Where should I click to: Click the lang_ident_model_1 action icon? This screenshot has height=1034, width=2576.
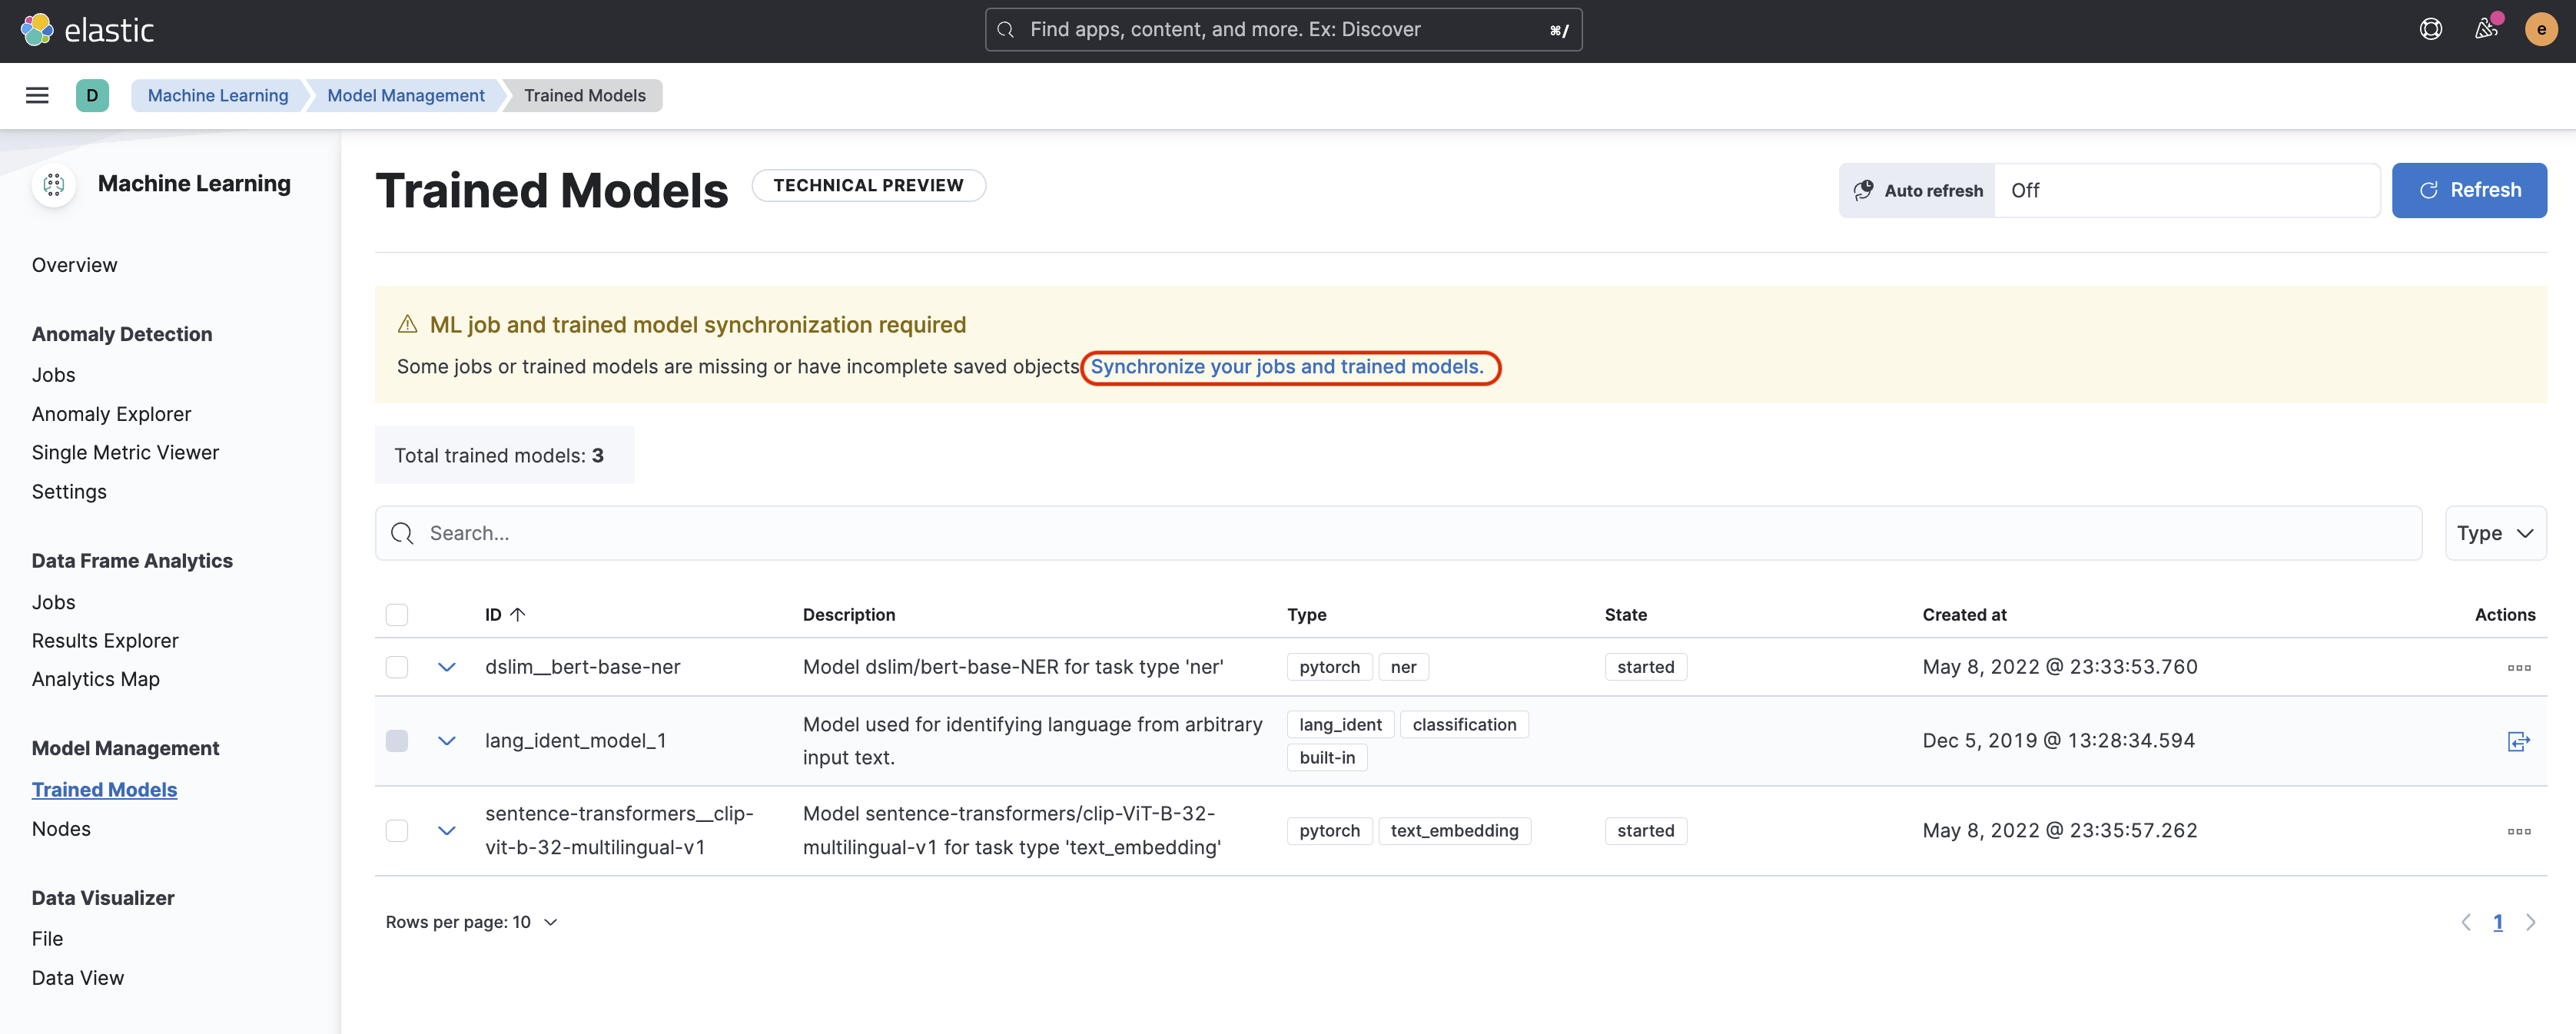coord(2518,741)
